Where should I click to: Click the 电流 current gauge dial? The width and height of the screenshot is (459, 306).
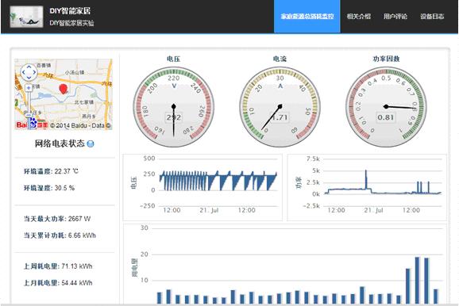(280, 107)
